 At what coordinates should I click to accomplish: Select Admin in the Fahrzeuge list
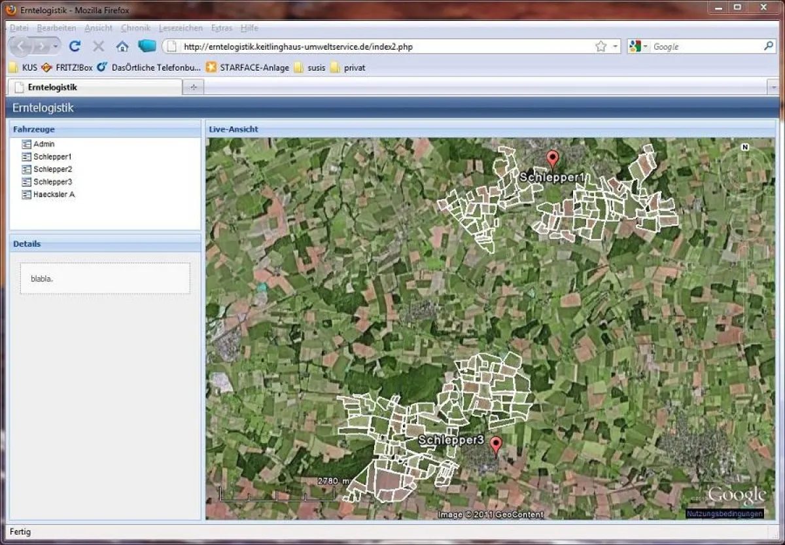(44, 144)
